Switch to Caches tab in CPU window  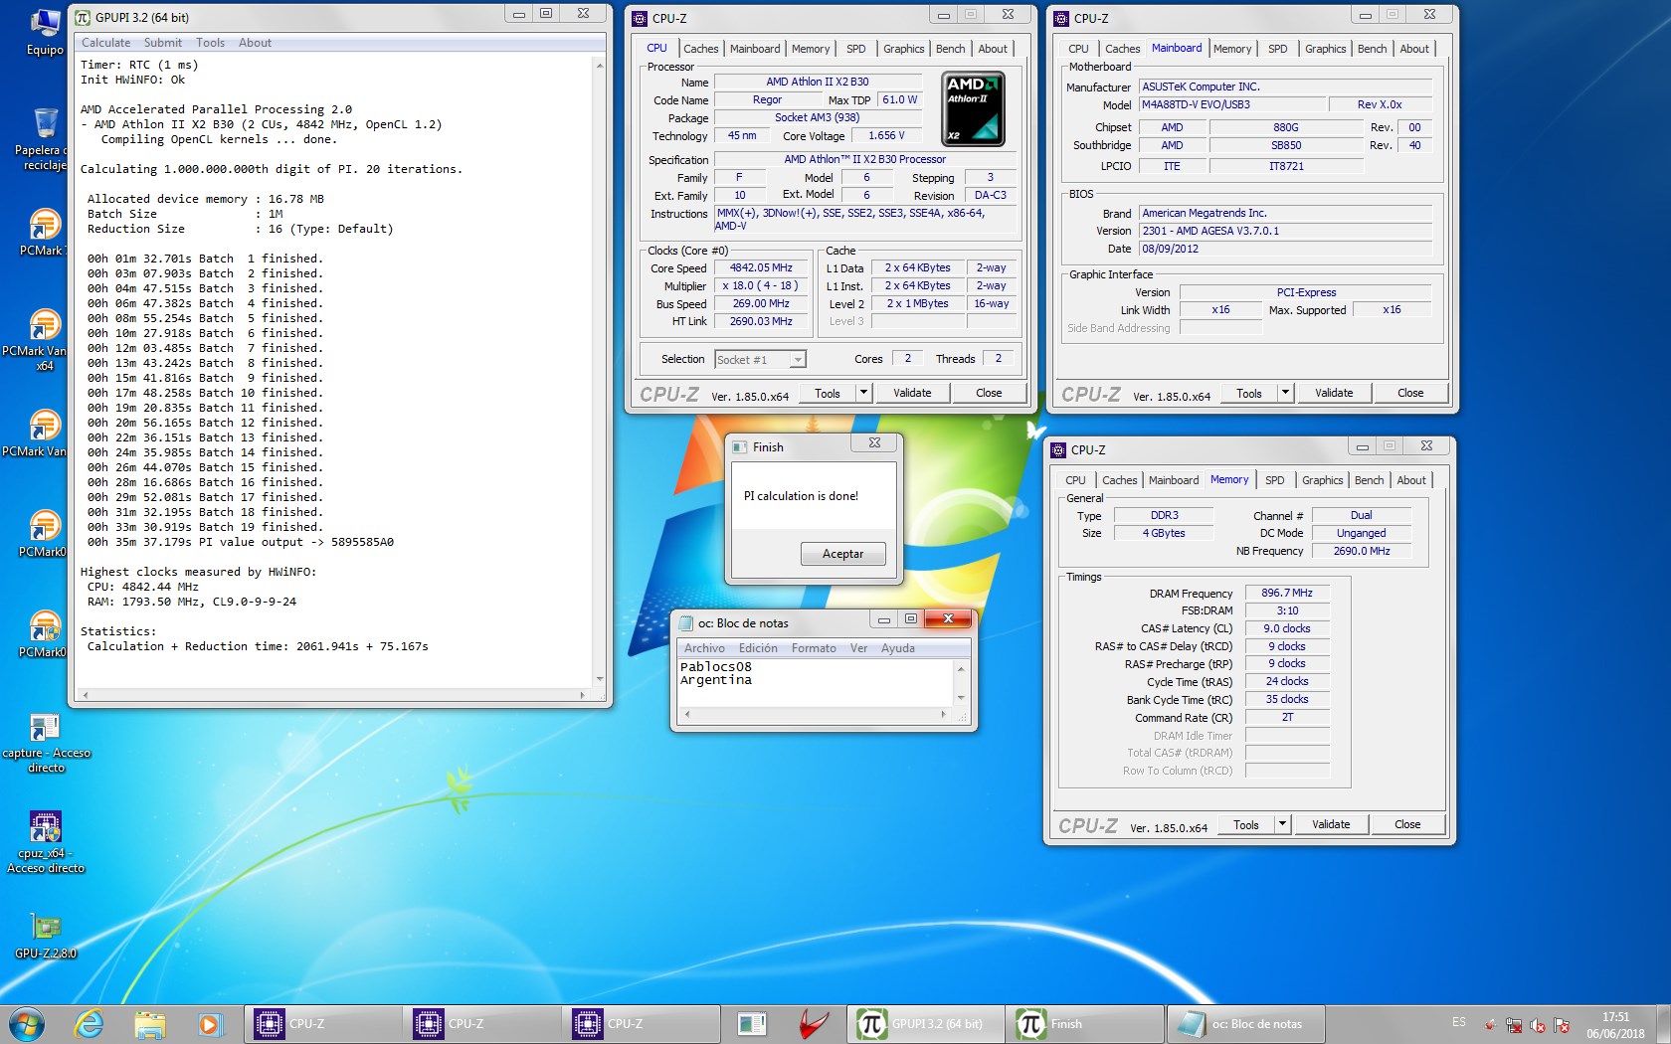(x=700, y=49)
